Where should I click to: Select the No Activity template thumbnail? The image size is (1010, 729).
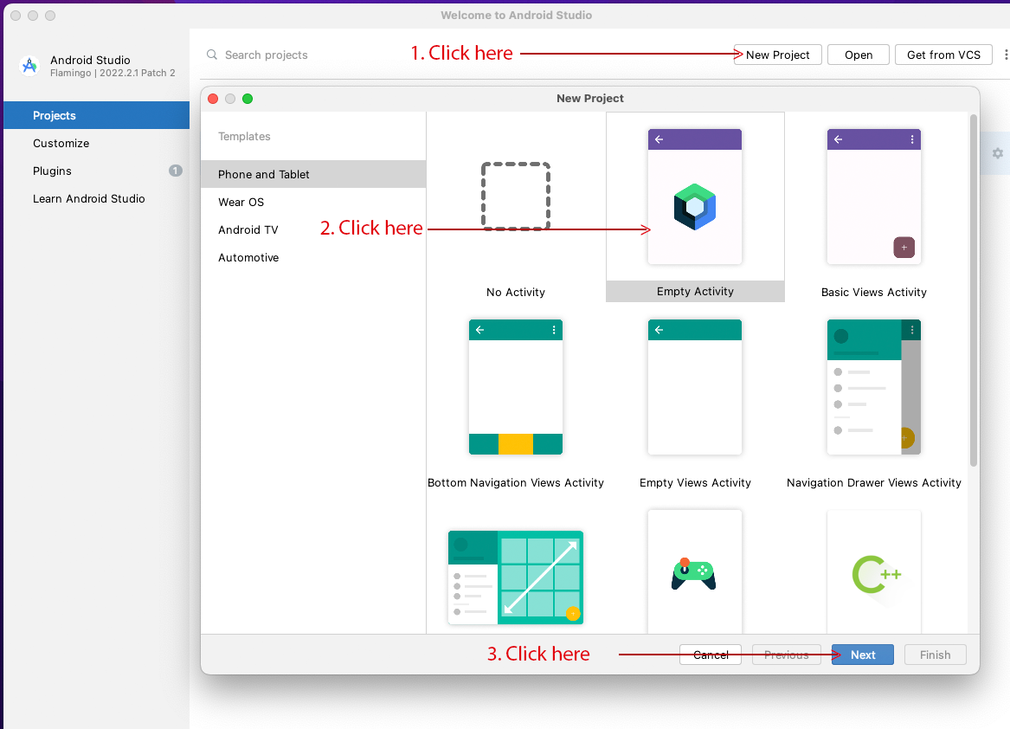(x=516, y=197)
